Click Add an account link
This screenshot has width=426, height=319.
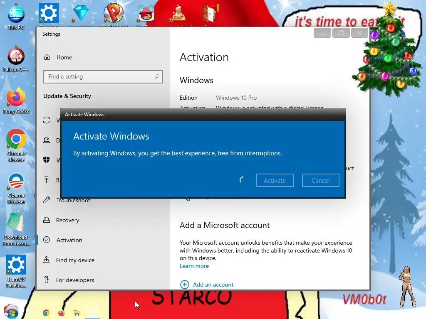point(213,285)
